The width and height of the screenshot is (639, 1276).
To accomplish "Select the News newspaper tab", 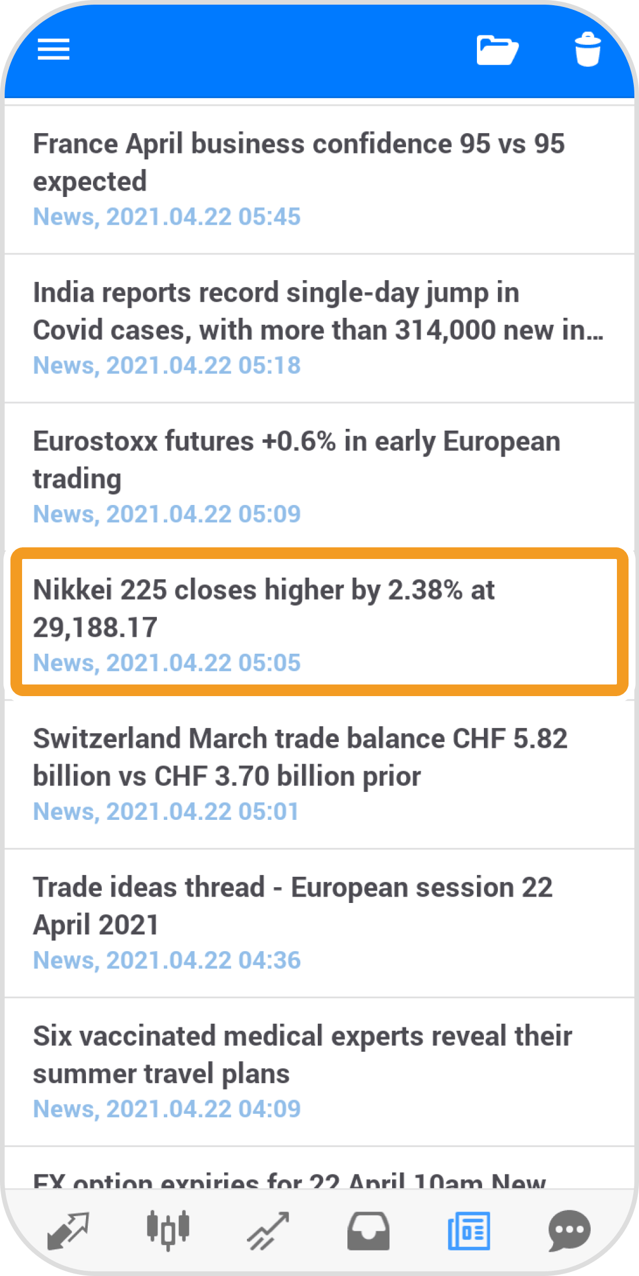I will tap(469, 1230).
